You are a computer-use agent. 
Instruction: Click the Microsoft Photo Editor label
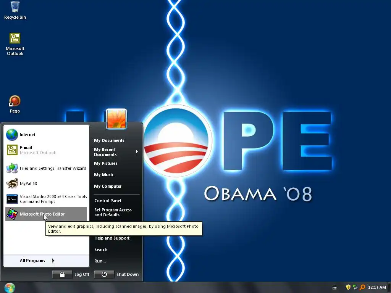tap(42, 214)
